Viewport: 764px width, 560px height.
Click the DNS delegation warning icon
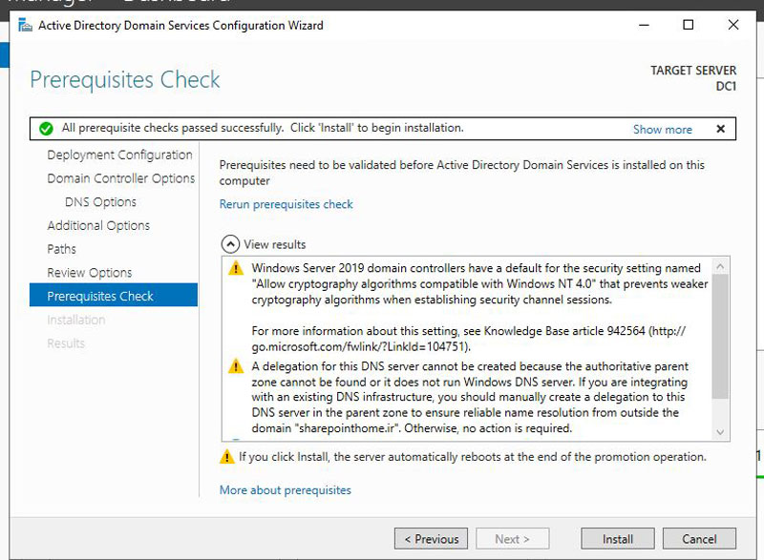pos(236,366)
